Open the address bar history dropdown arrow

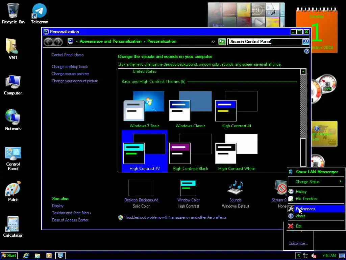coord(213,42)
